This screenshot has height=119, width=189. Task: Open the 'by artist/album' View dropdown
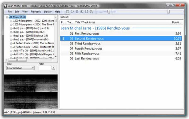(x=20, y=68)
